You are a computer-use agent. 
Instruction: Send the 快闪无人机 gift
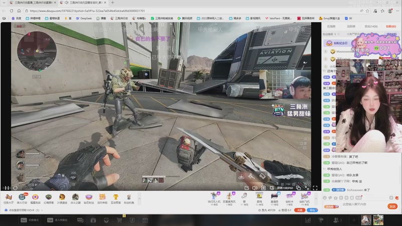point(214,198)
